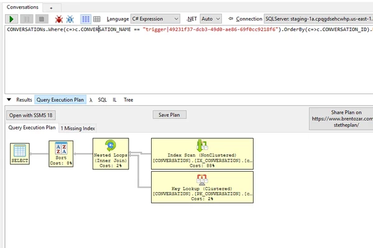This screenshot has height=248, width=373.
Task: Open a new query tab with plus
Action: click(x=51, y=8)
